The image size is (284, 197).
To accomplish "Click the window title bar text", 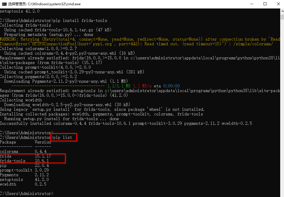I will (x=44, y=4).
